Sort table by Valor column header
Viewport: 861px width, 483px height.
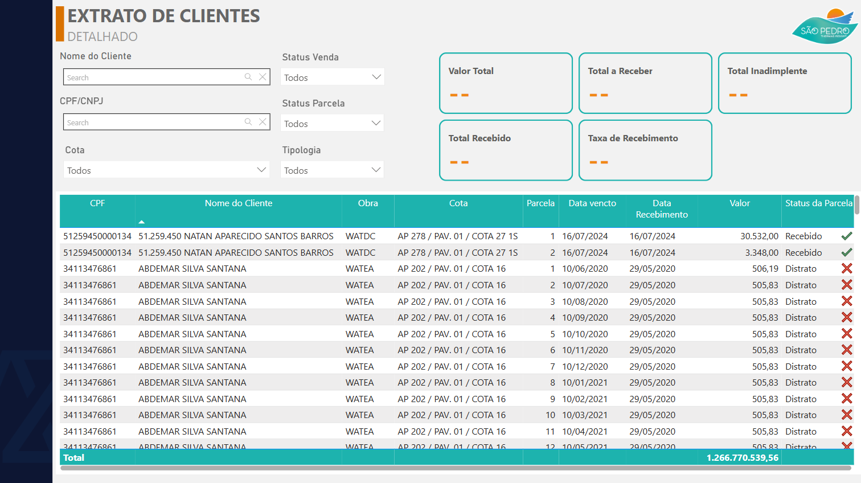[x=740, y=203]
